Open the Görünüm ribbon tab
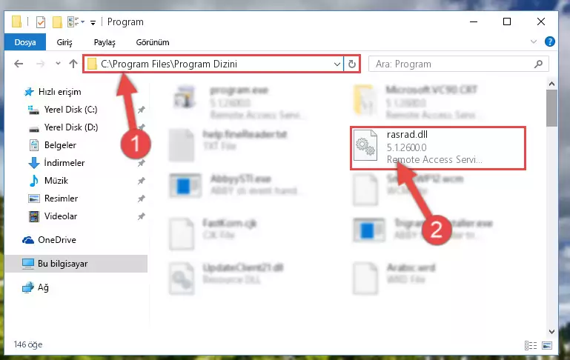 pos(153,42)
